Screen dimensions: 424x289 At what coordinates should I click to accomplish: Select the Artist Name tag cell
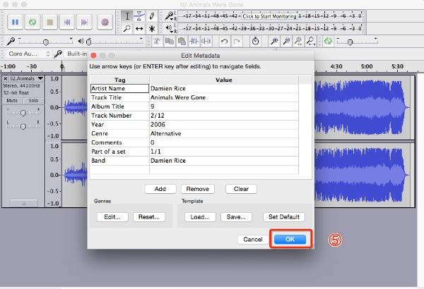coord(119,89)
